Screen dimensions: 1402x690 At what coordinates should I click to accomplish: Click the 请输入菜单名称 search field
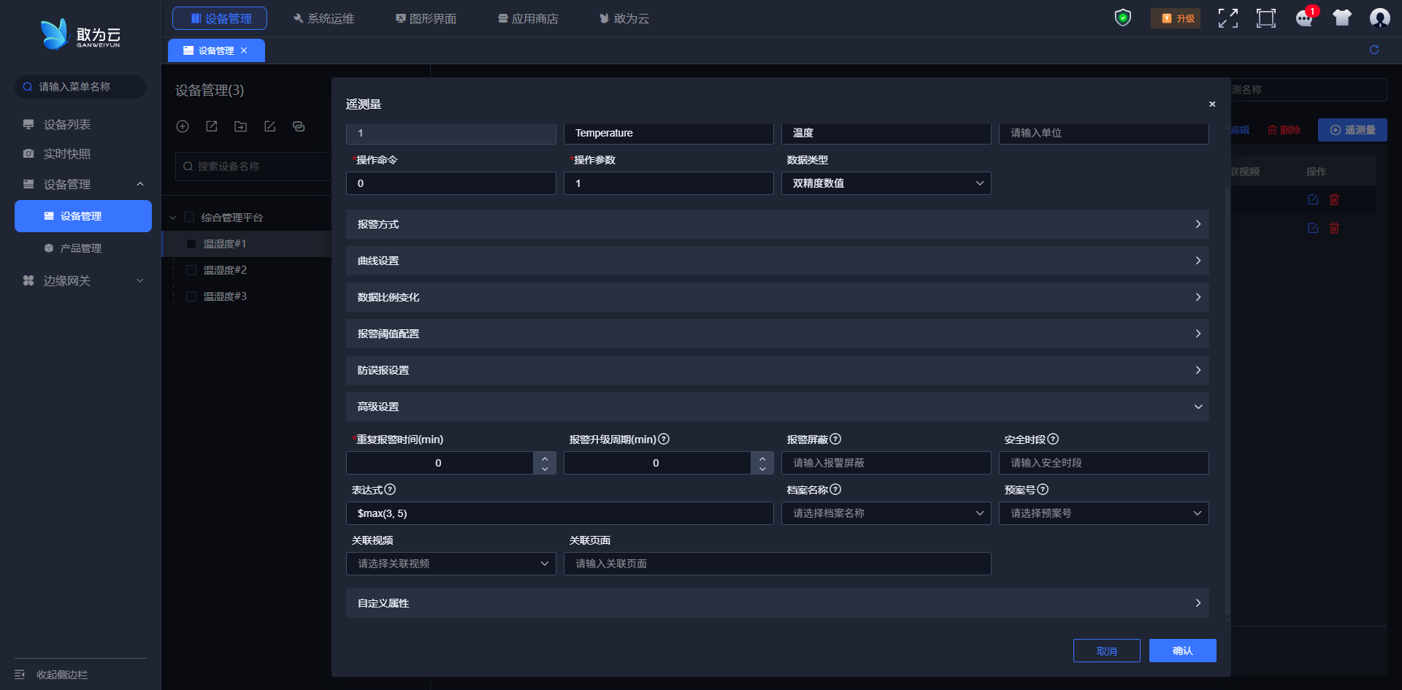coord(80,87)
